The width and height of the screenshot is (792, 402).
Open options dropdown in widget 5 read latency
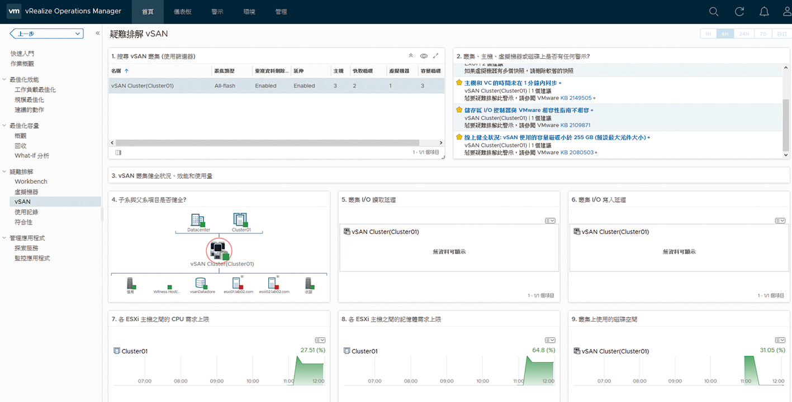click(550, 221)
